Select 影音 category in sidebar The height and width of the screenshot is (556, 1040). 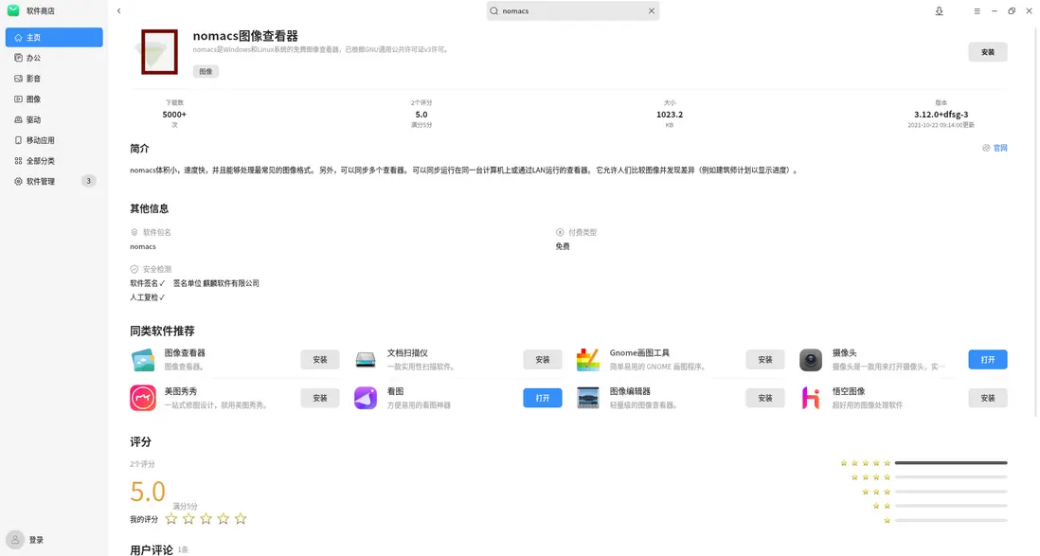click(x=54, y=79)
